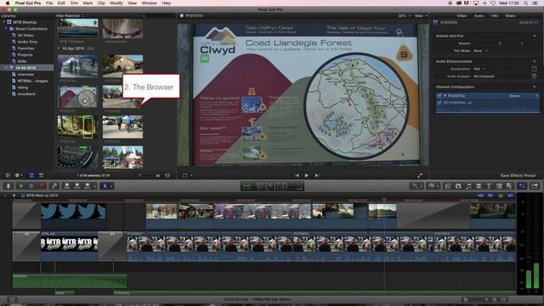Click Save Effects Preset button
Image resolution: width=544 pixels, height=306 pixels.
(518, 176)
